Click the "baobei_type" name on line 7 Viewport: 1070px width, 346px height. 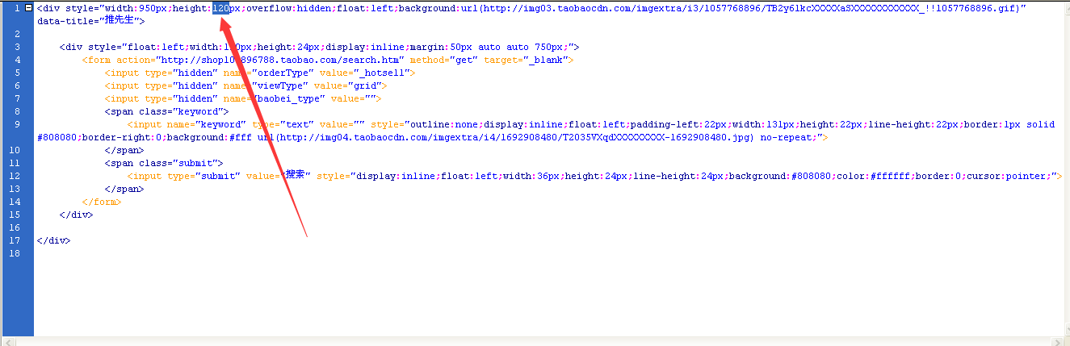[x=286, y=98]
